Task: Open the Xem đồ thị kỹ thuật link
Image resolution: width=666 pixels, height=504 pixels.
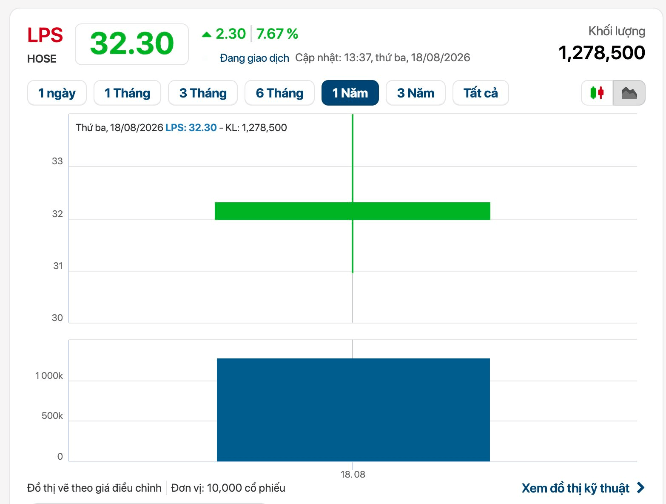Action: 575,488
